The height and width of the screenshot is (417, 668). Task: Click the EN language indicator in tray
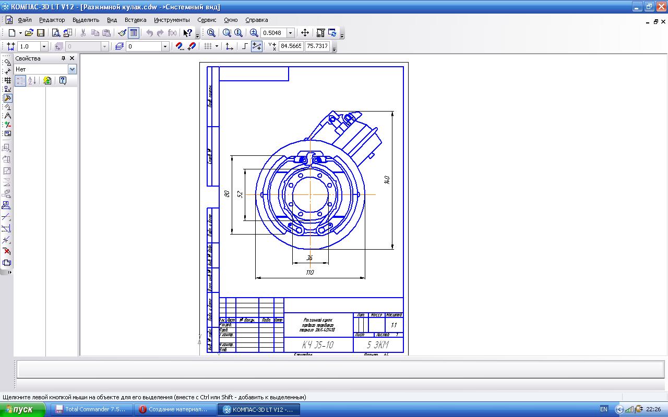pyautogui.click(x=604, y=410)
